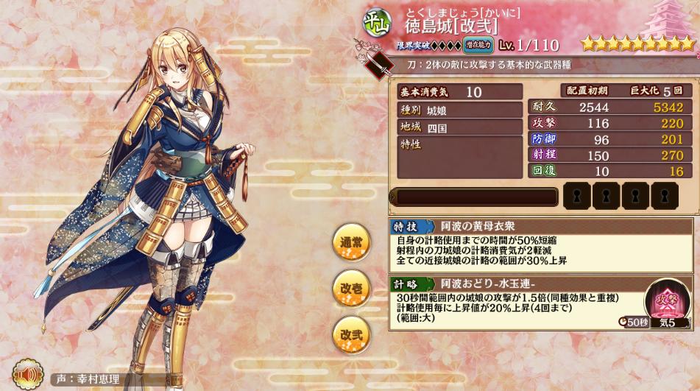Viewport: 700px width, 391px height.
Task: Play the character voice speaker icon
Action: pyautogui.click(x=26, y=373)
